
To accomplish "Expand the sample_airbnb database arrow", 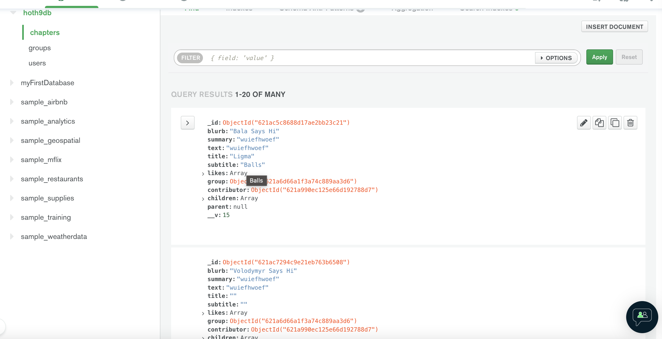I will coord(12,102).
